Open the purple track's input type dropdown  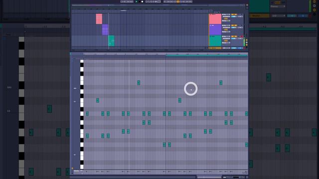226,25
